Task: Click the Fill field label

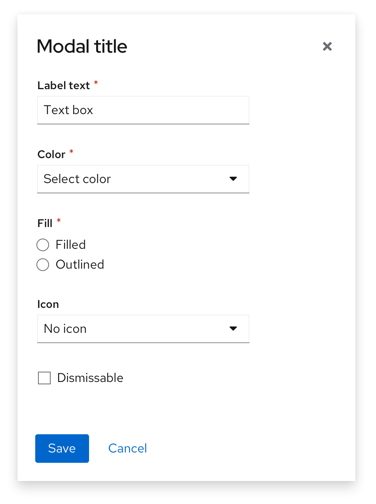Action: [45, 223]
